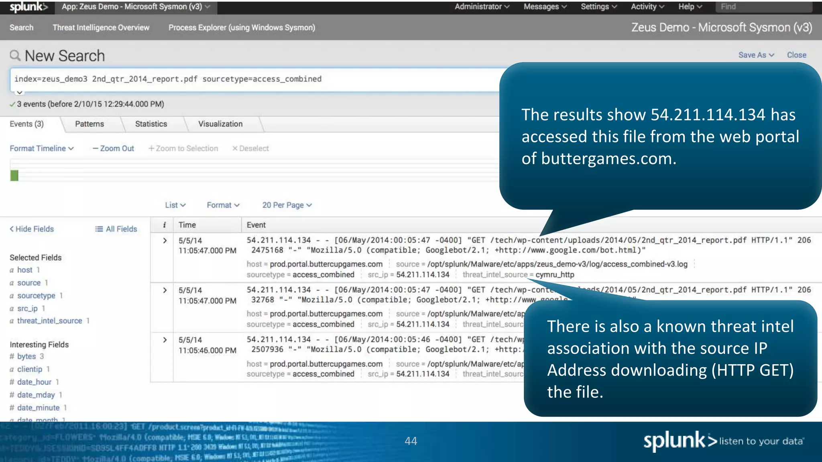Expand the first event at 11:05:47.000 PM
This screenshot has width=822, height=462.
165,241
